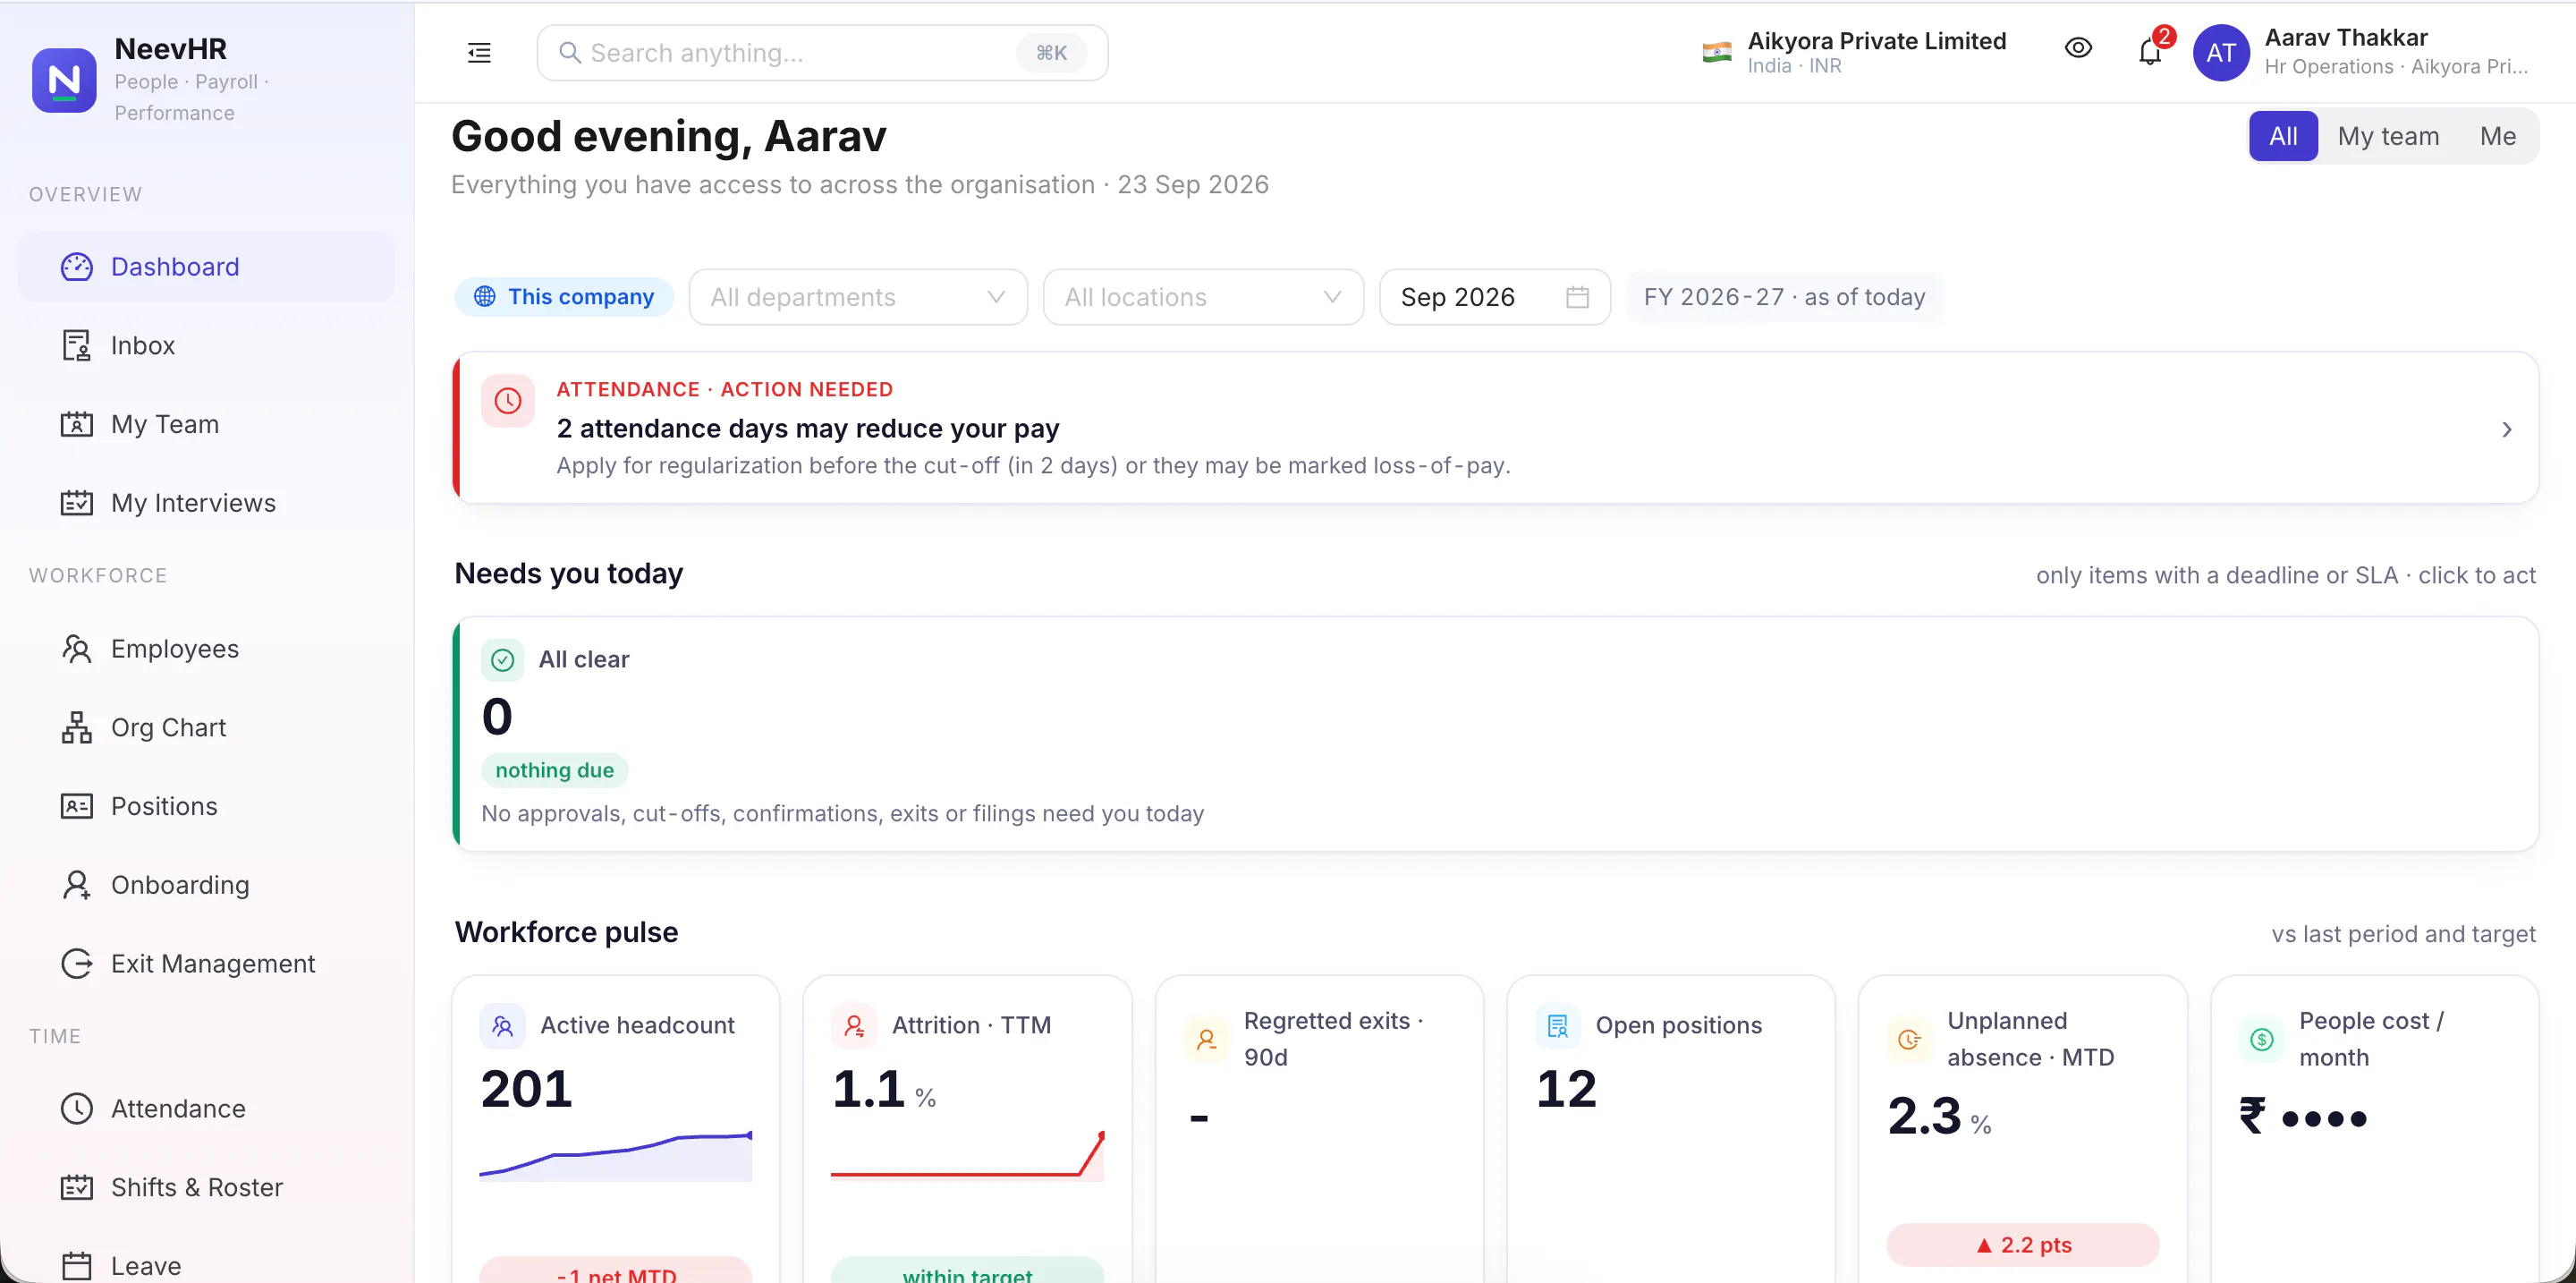Open the Aarav Thakkar profile menu

point(2361,53)
